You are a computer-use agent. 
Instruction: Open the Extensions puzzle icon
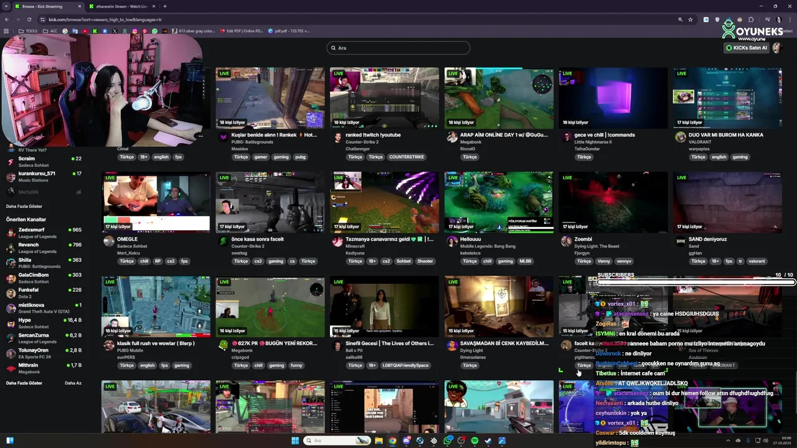click(x=751, y=19)
